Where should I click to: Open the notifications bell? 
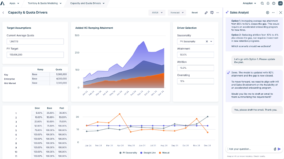[x=268, y=3]
